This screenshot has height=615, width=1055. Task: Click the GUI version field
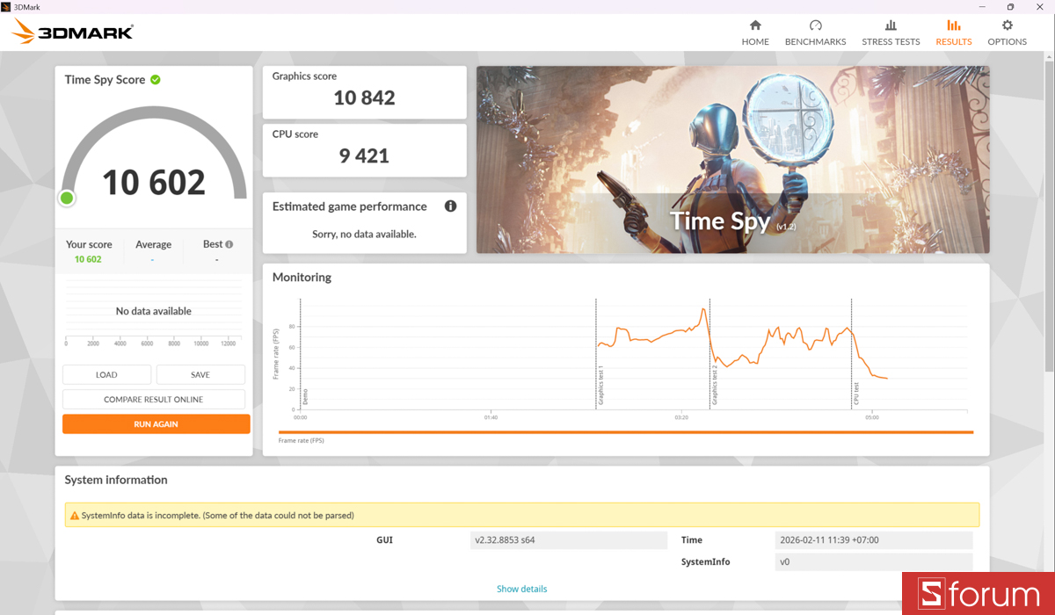click(x=569, y=539)
